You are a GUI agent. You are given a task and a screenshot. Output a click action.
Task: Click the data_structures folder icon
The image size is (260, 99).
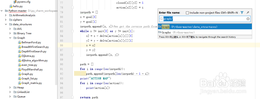click(x=11, y=24)
